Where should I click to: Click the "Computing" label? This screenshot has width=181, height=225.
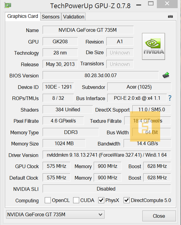coord(27,201)
